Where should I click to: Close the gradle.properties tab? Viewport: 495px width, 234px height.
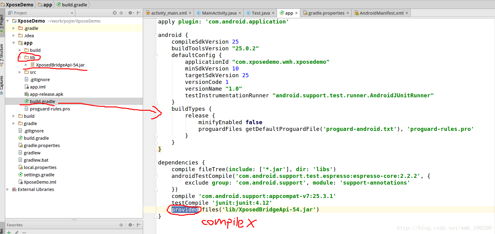[348, 13]
